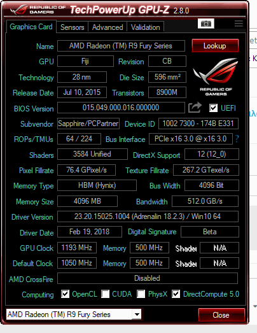Click the large Republic of Gamers emblem

tap(216, 77)
